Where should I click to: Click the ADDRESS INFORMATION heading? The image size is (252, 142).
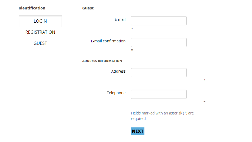point(102,61)
